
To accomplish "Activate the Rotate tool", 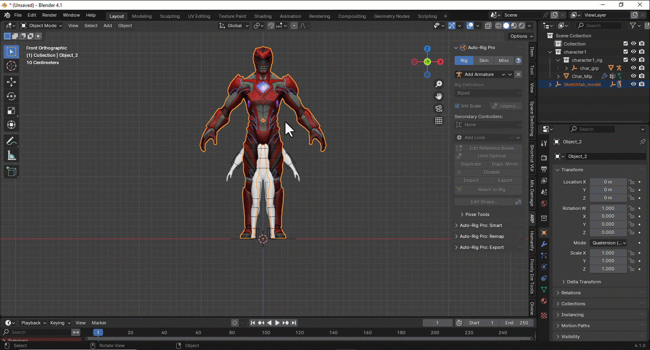I will pyautogui.click(x=11, y=96).
